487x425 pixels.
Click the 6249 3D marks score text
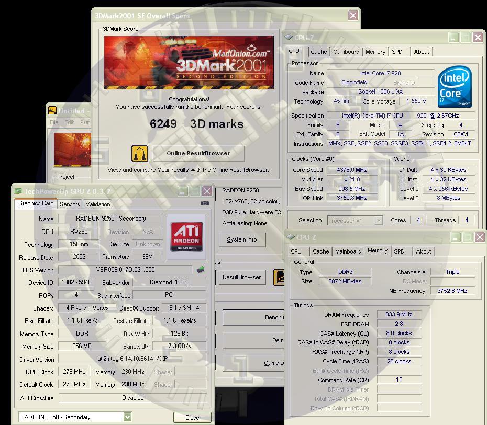click(x=196, y=124)
